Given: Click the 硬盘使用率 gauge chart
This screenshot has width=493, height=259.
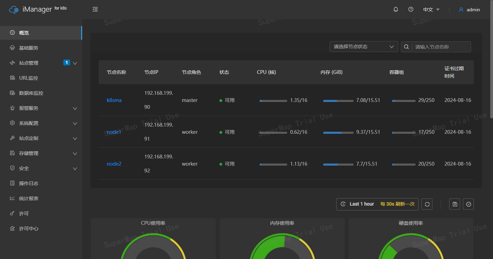Looking at the screenshot, I should coord(411,246).
